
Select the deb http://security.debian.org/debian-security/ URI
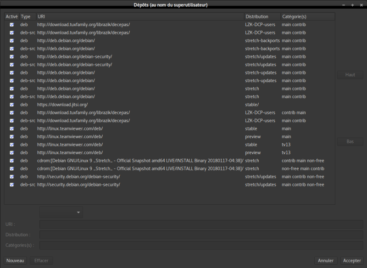click(x=78, y=177)
